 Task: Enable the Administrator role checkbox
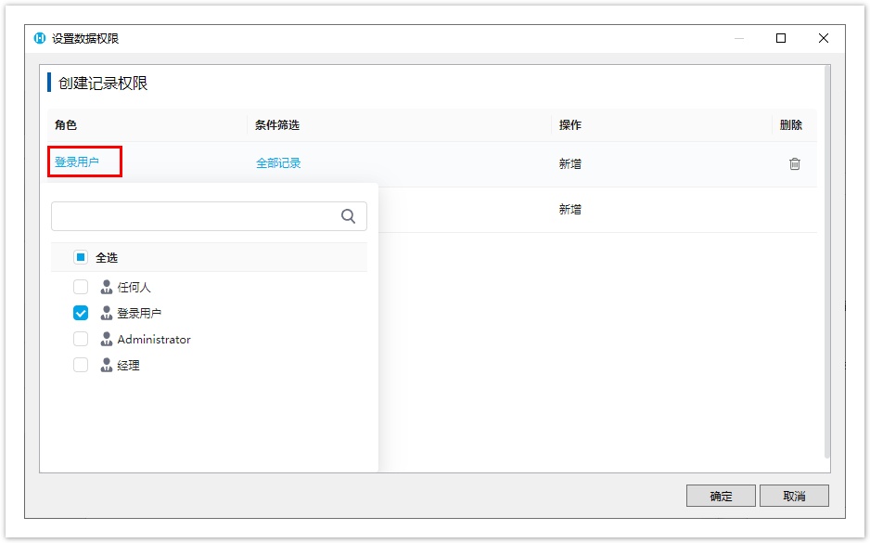pyautogui.click(x=81, y=340)
